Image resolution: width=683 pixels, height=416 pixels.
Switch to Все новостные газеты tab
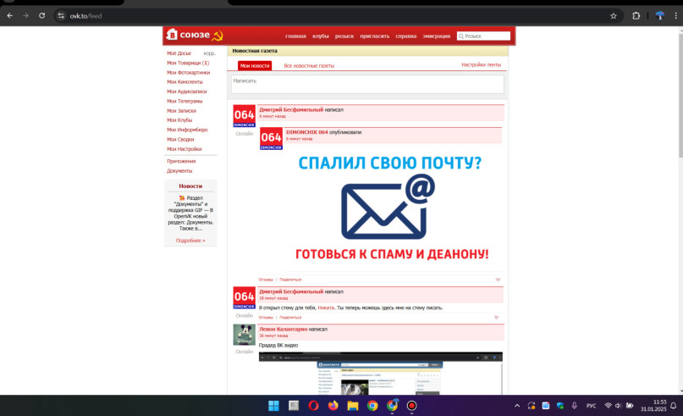click(x=309, y=66)
